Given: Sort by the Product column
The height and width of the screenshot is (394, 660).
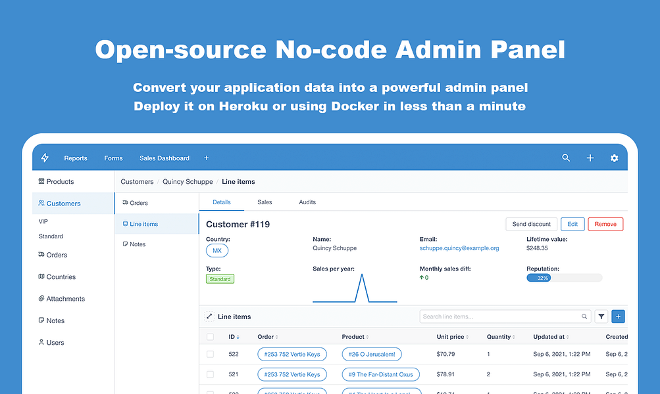Looking at the screenshot, I should pos(355,337).
